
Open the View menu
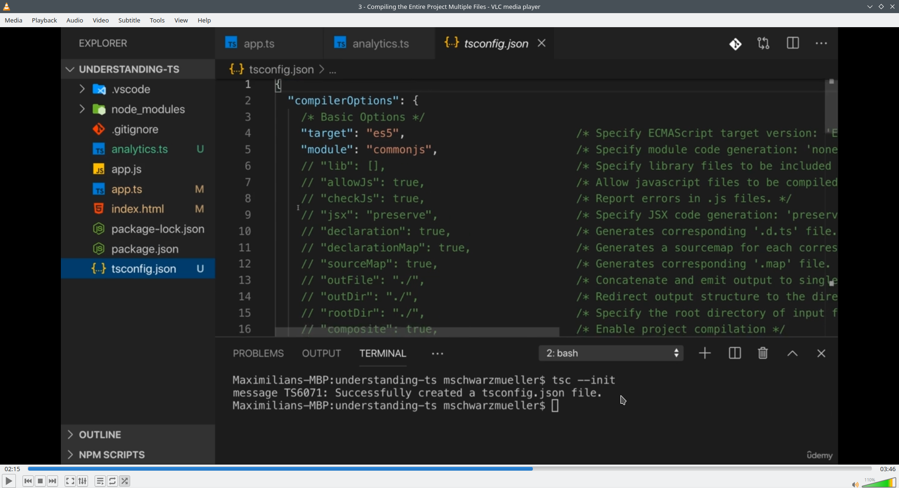coord(181,21)
